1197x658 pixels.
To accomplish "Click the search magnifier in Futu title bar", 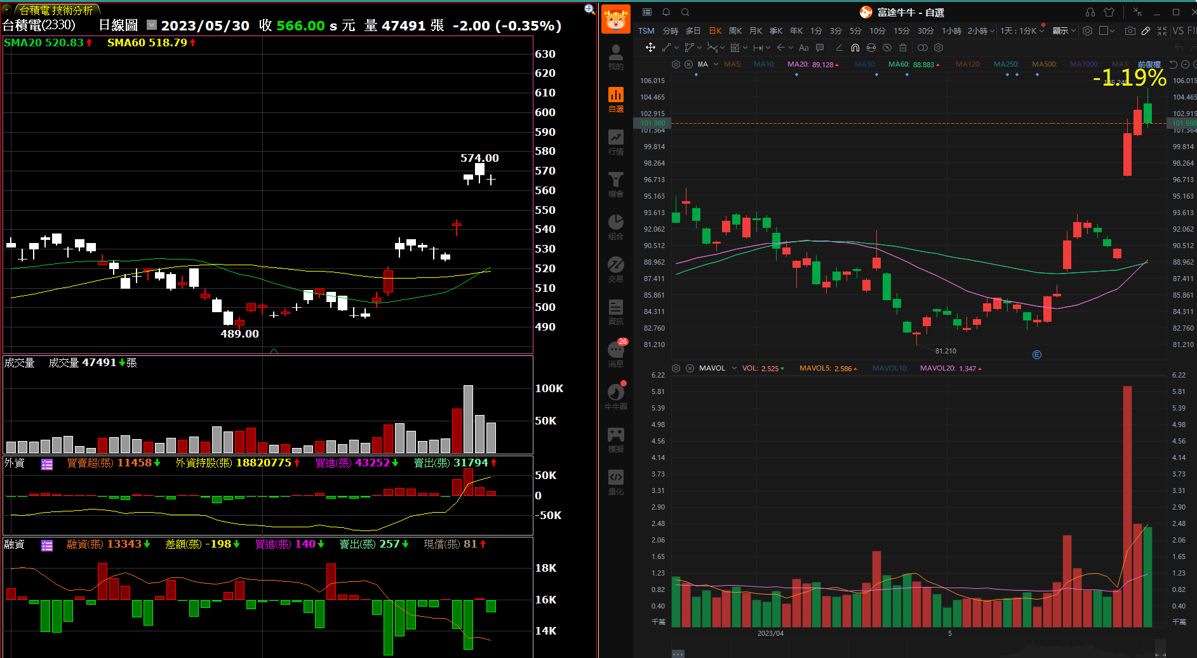I will coord(685,12).
